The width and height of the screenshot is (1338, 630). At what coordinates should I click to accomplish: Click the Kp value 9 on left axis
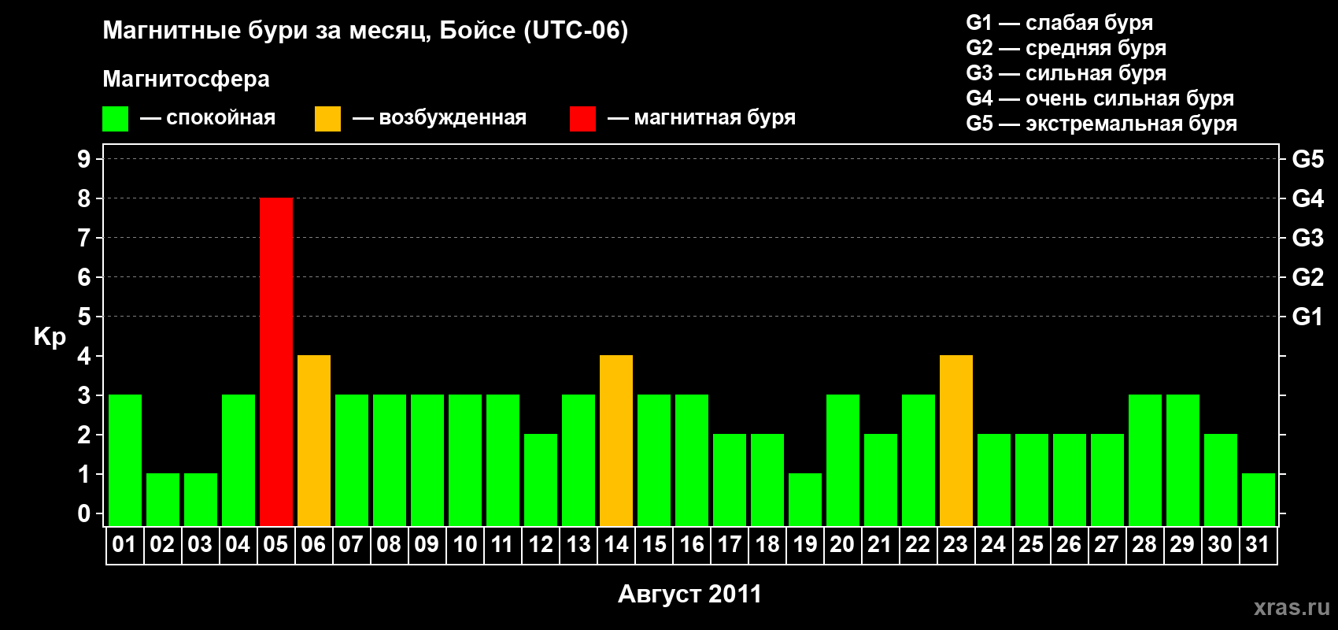click(84, 159)
